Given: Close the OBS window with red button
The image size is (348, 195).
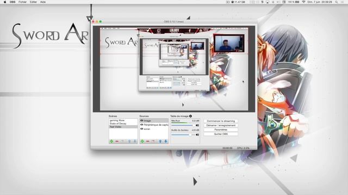Looking at the screenshot, I should pos(93,22).
